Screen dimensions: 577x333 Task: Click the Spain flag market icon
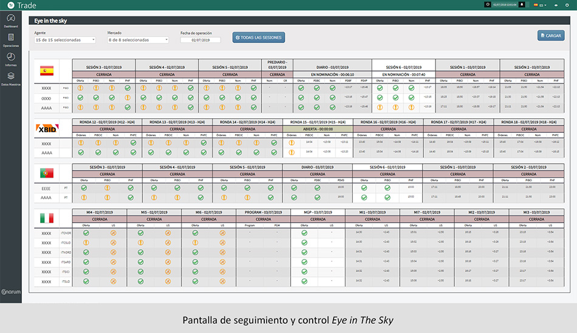47,70
